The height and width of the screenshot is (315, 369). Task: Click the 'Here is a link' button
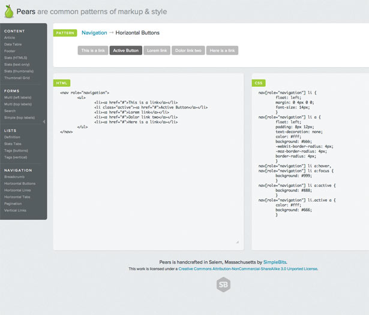coord(223,50)
